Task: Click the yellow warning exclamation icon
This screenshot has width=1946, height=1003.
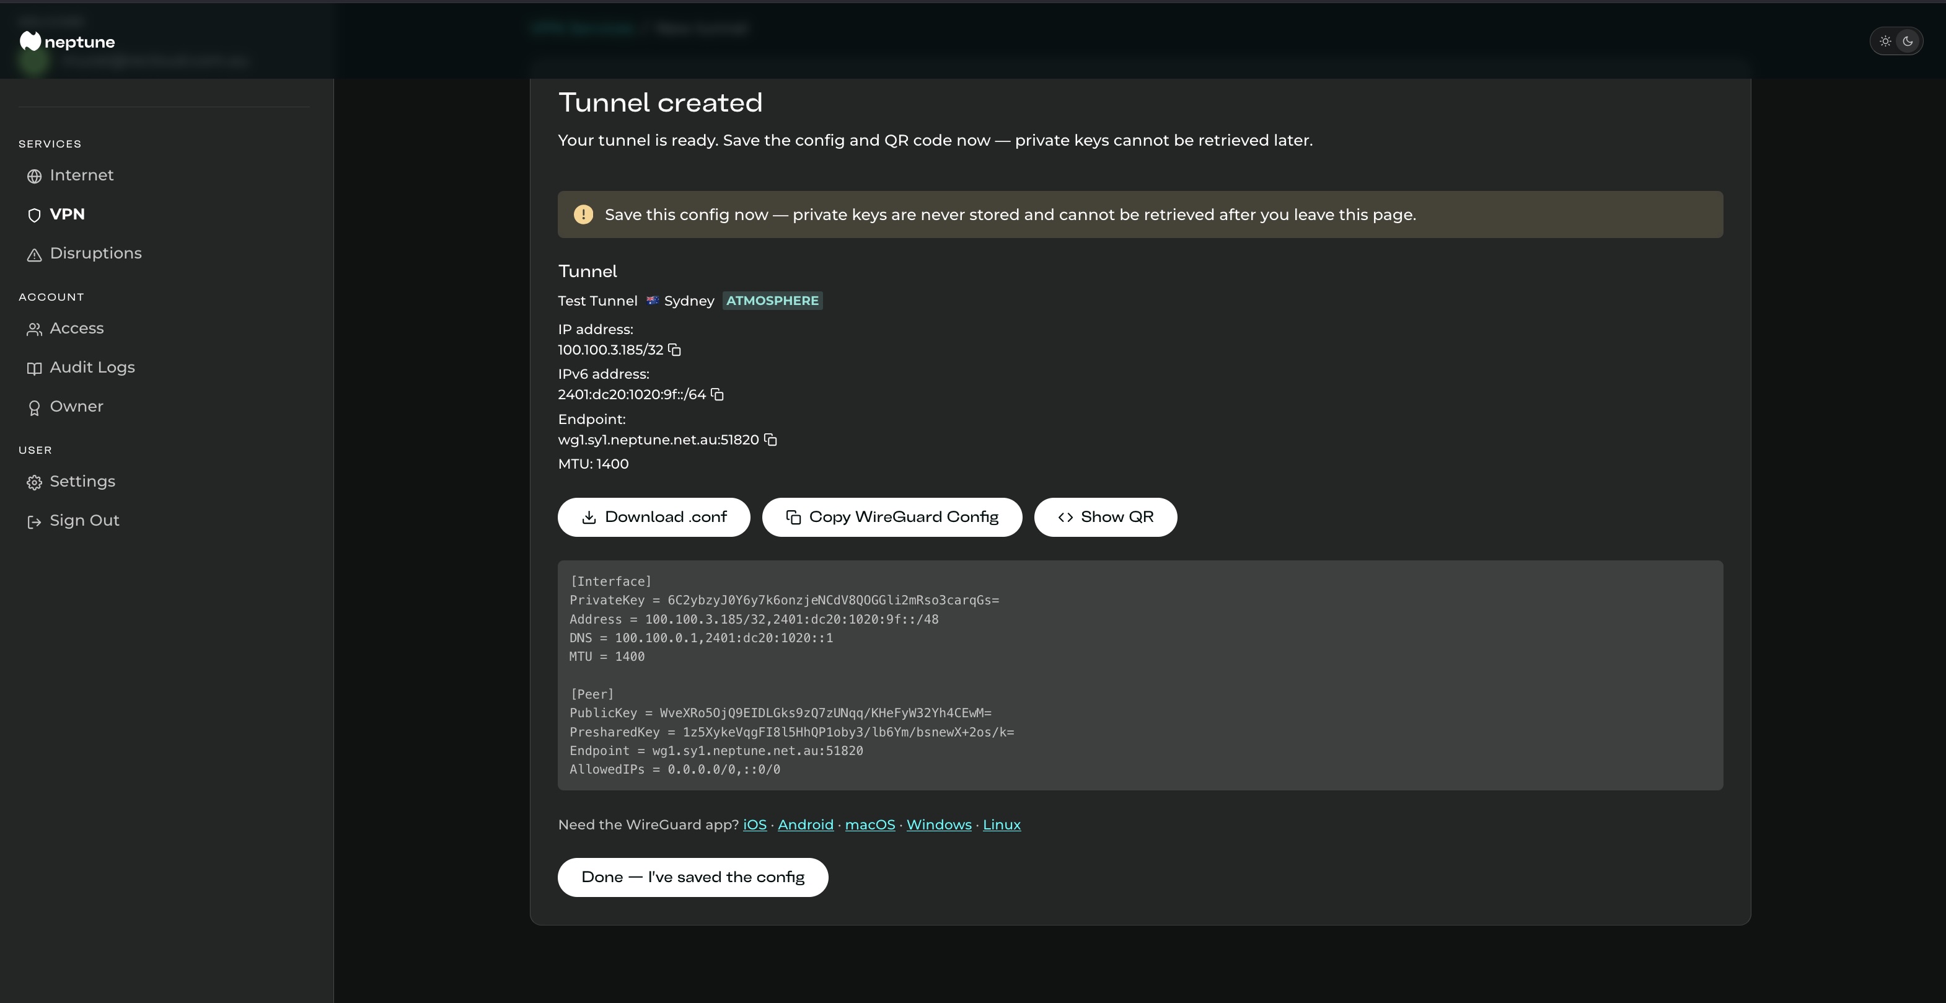Action: coord(583,214)
